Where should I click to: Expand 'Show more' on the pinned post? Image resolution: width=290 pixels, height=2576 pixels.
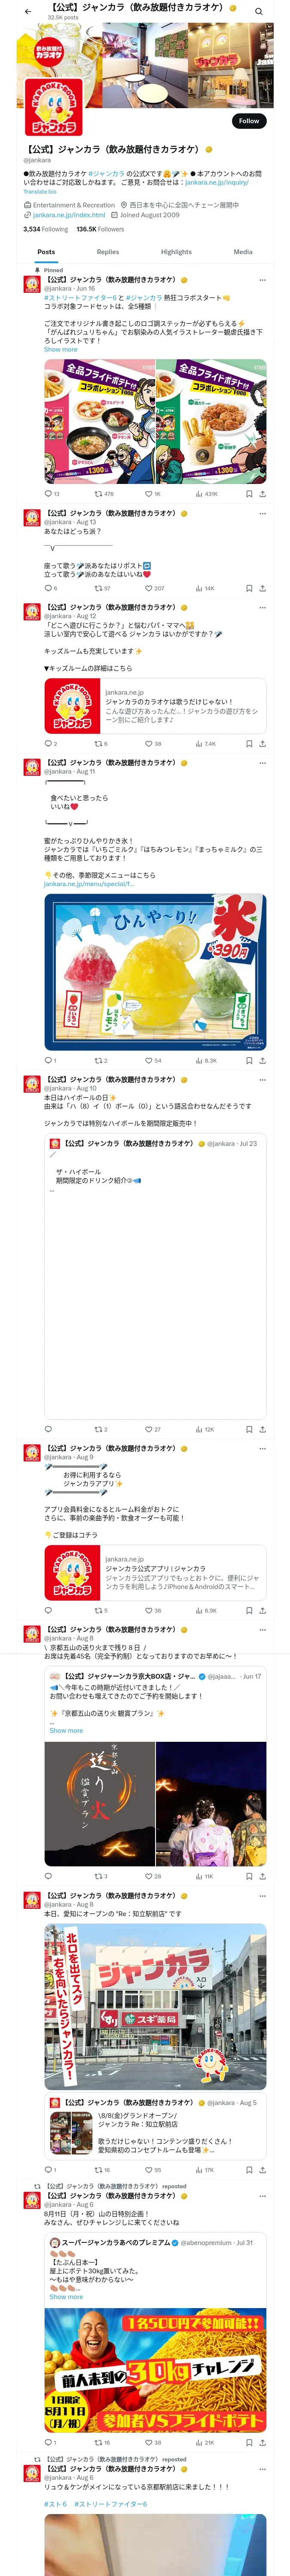(x=60, y=349)
